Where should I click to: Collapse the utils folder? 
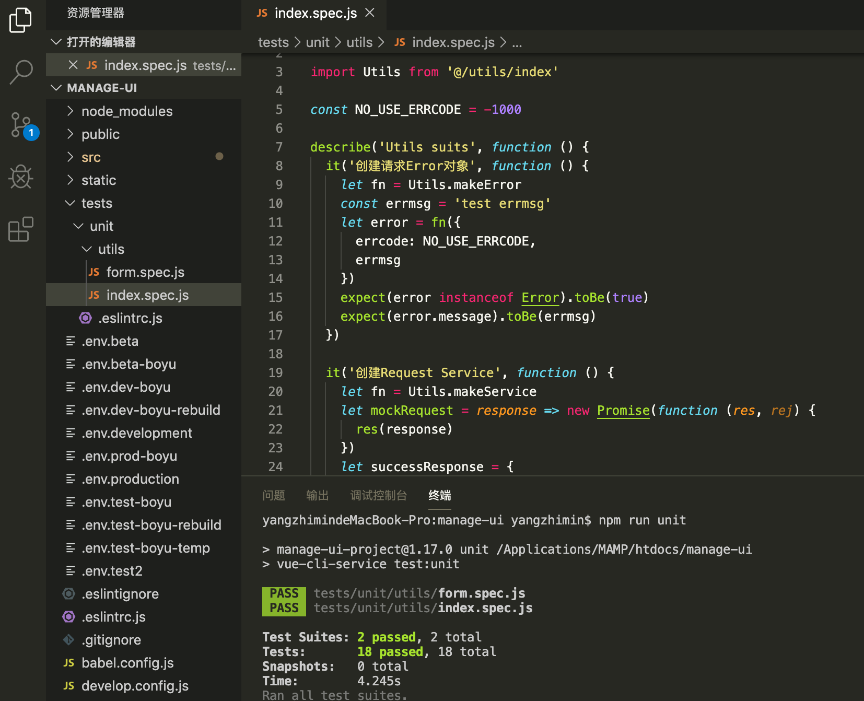(x=87, y=249)
